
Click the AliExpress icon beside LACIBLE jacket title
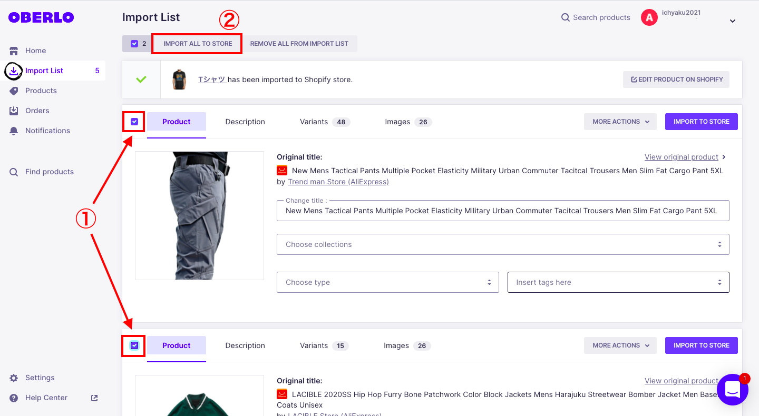click(x=282, y=394)
